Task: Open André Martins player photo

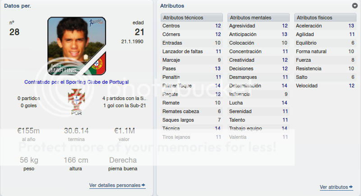Action: (77, 46)
